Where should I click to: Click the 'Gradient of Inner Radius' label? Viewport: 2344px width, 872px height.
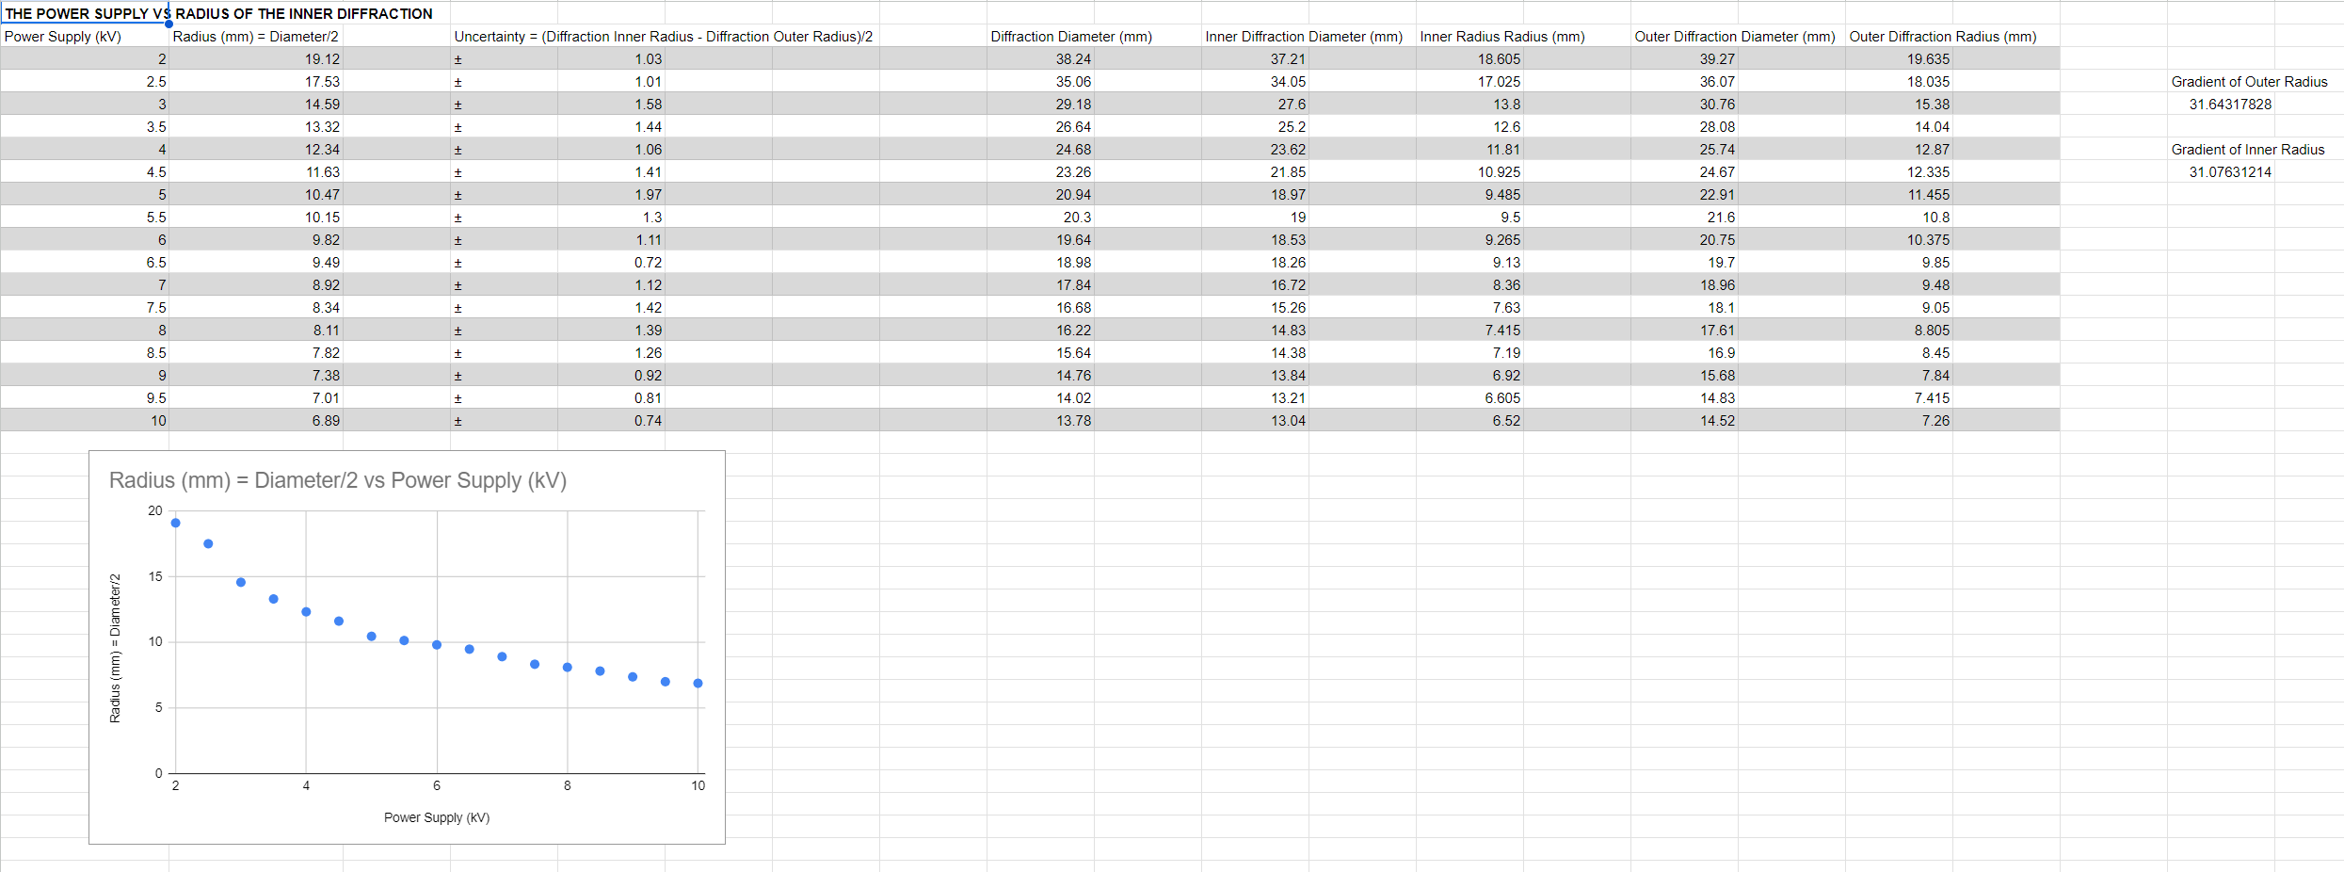click(2248, 149)
